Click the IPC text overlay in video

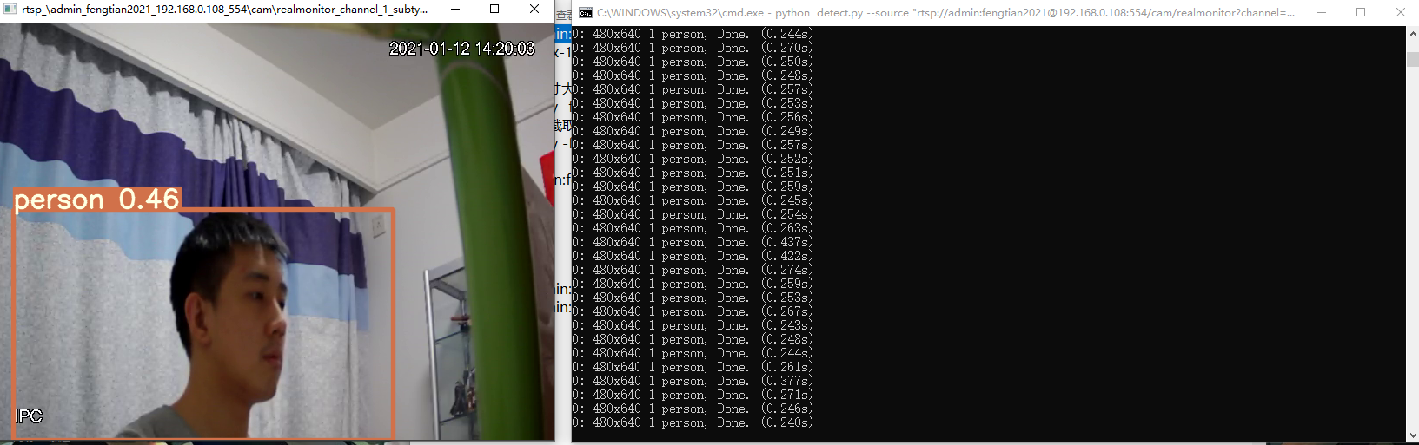click(x=29, y=416)
